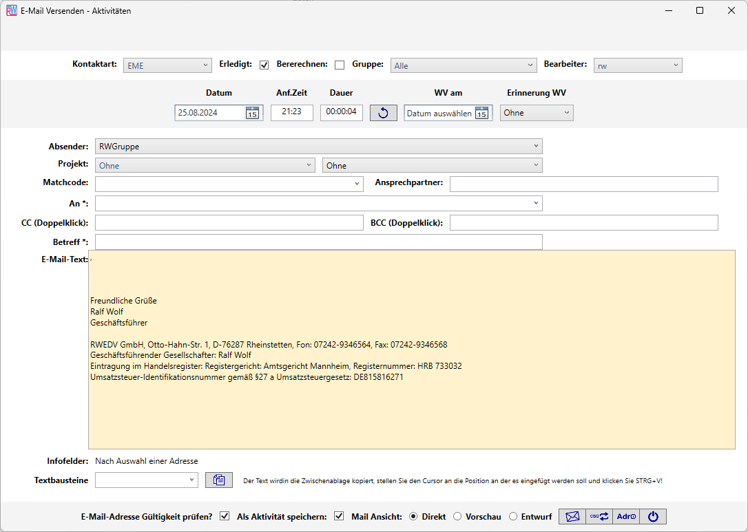Click the power icon to exit
748x532 pixels.
(x=653, y=516)
